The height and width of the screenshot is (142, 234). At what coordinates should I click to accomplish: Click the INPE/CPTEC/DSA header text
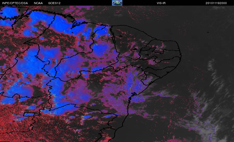pos(15,3)
